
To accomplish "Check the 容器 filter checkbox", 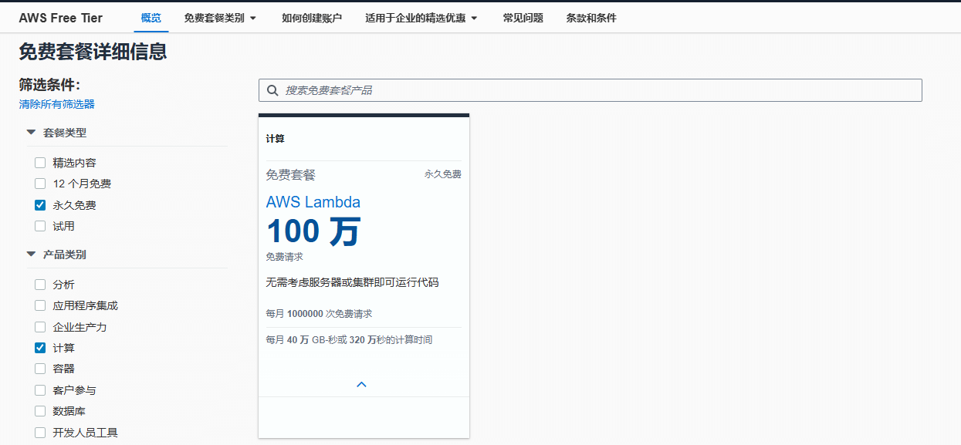I will [x=40, y=369].
